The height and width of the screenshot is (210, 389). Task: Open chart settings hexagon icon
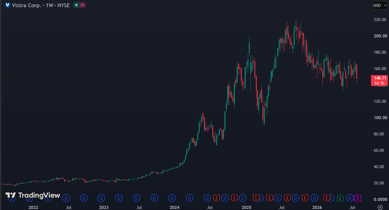pyautogui.click(x=380, y=207)
